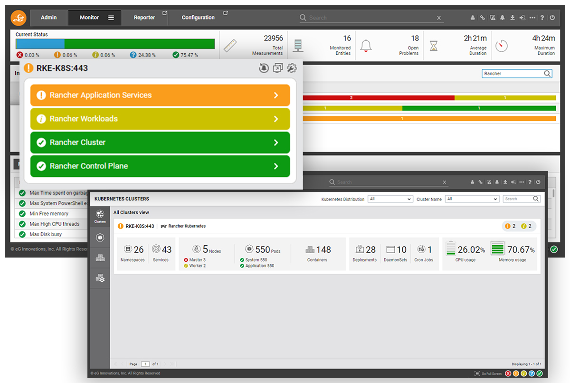Click the gear wrench settings icon in RKE-K8S popup
The image size is (570, 383).
pos(292,68)
